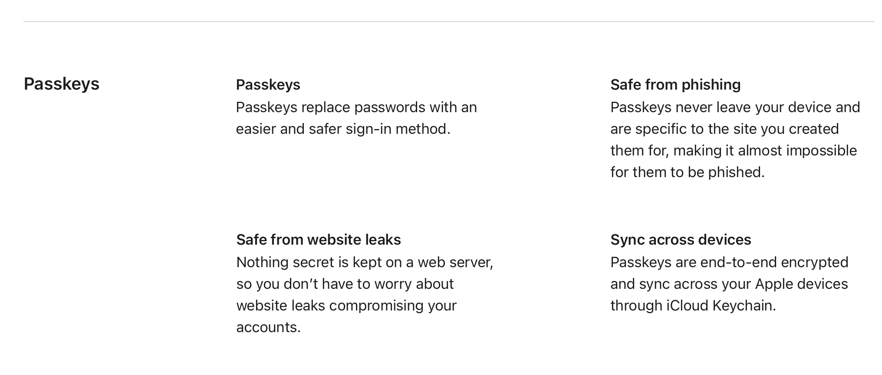This screenshot has width=882, height=375.
Task: Click the line 'and sync across your Apple devices'
Action: tap(729, 284)
